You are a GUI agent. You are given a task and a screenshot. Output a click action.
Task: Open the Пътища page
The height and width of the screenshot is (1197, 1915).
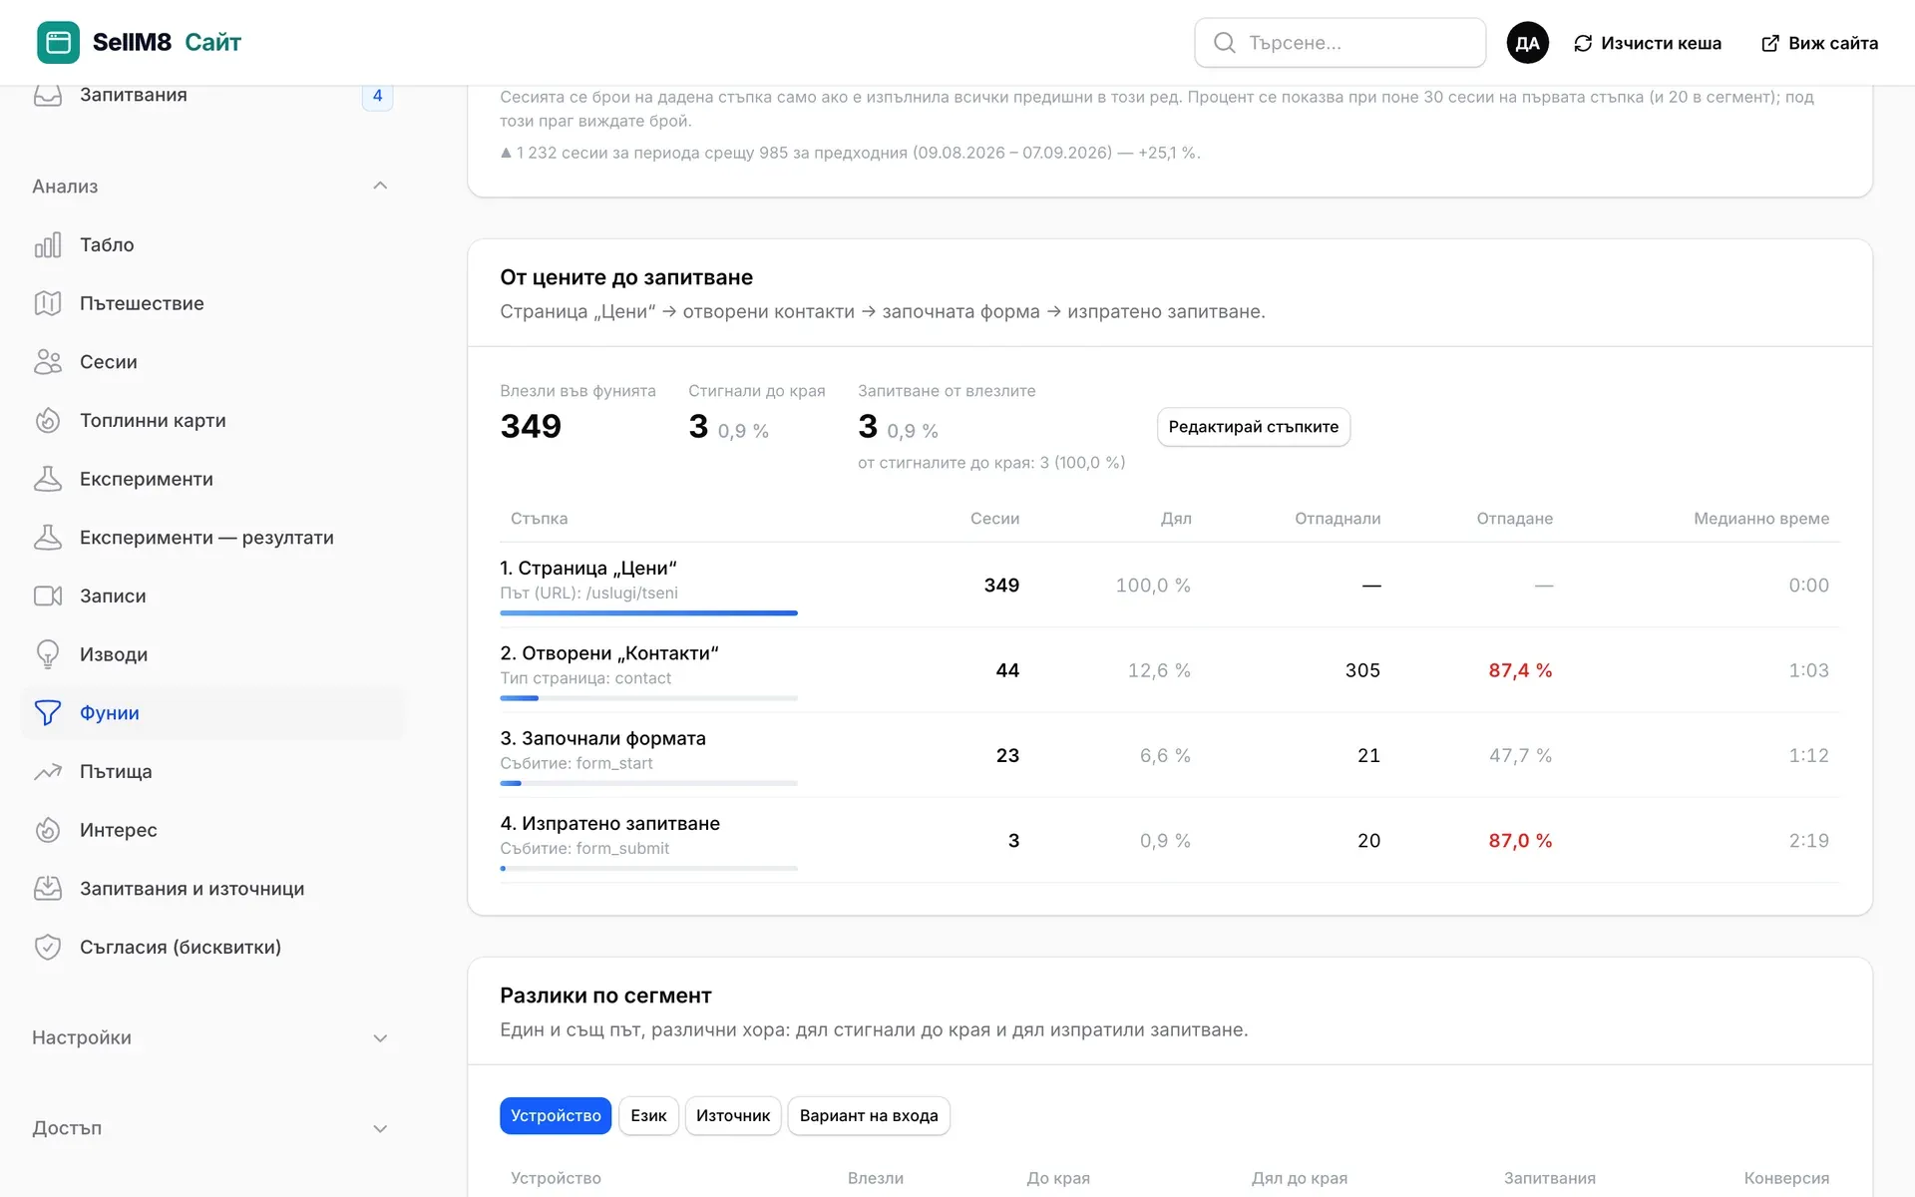click(x=212, y=771)
